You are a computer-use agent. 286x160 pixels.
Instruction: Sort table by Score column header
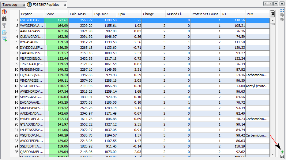pyautogui.click(x=56, y=14)
